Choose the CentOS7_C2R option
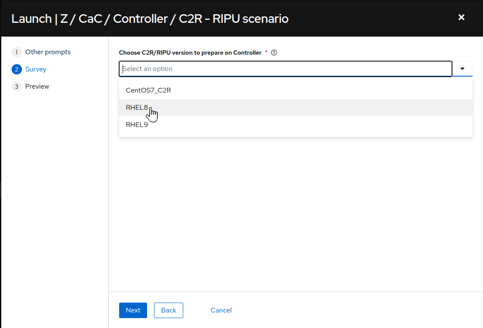Image resolution: width=483 pixels, height=328 pixels. [296, 90]
